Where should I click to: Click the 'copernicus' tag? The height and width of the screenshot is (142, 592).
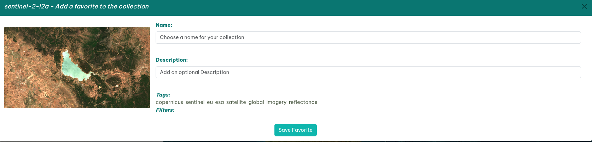(169, 102)
